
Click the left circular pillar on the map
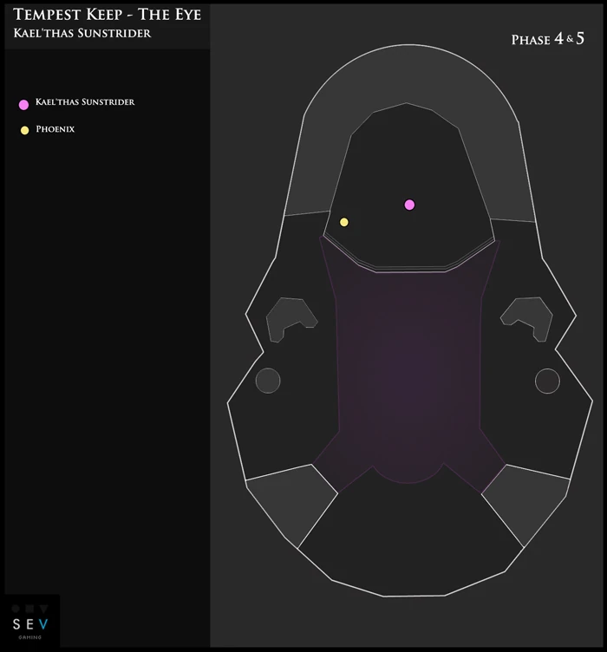pyautogui.click(x=268, y=381)
